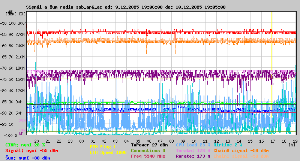Click the ETH Speed 1000 legend label
Viewport: 300px width, 161px height.
pos(108,152)
